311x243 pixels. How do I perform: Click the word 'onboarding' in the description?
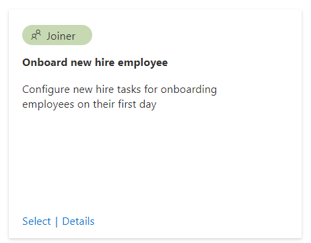188,90
